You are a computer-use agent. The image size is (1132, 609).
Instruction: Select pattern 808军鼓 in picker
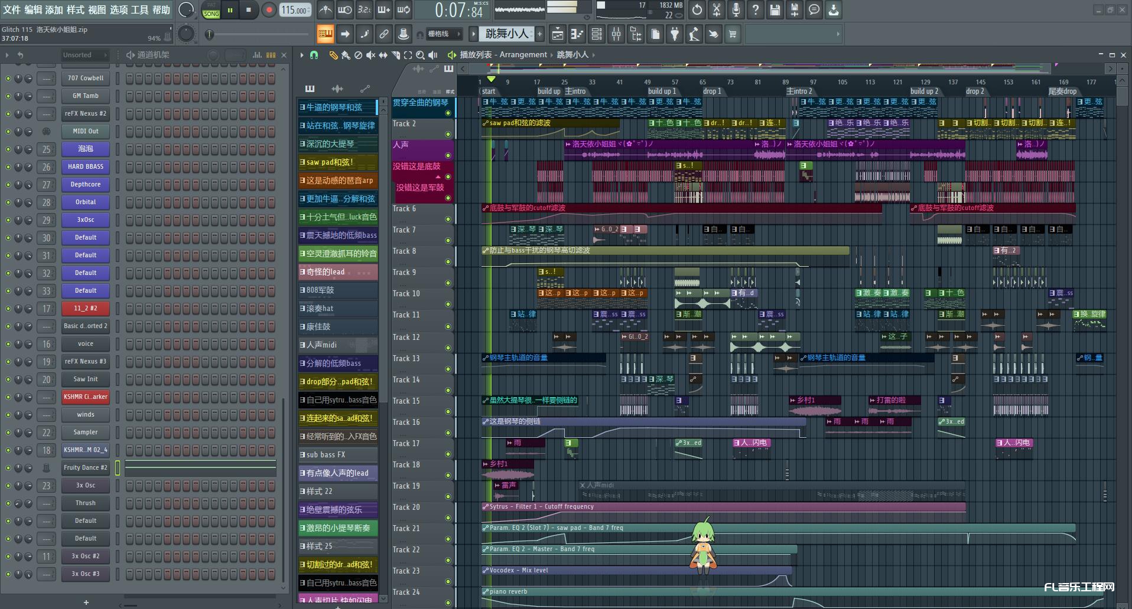tap(338, 290)
